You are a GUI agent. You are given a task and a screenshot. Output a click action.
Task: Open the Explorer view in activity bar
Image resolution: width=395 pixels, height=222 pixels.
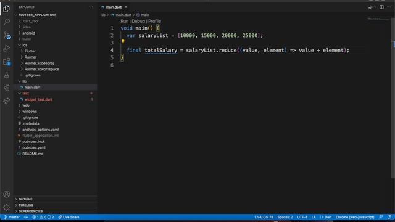click(x=7, y=9)
